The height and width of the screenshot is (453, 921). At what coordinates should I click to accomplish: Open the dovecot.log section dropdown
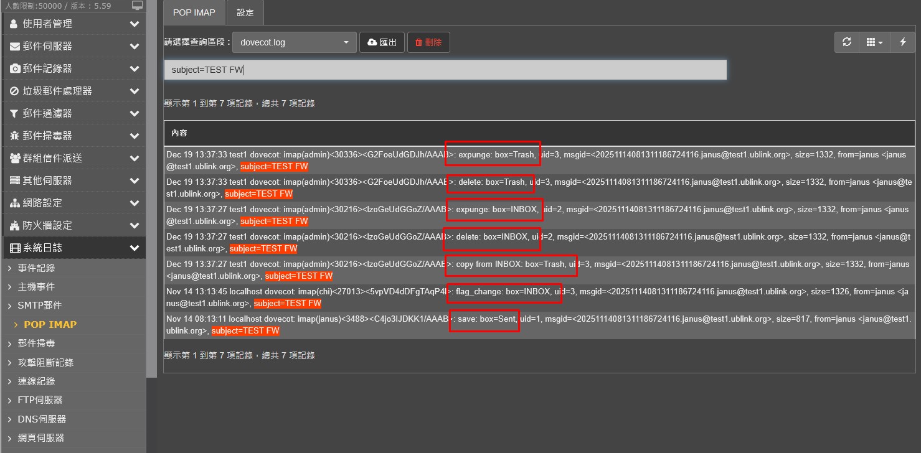point(295,42)
